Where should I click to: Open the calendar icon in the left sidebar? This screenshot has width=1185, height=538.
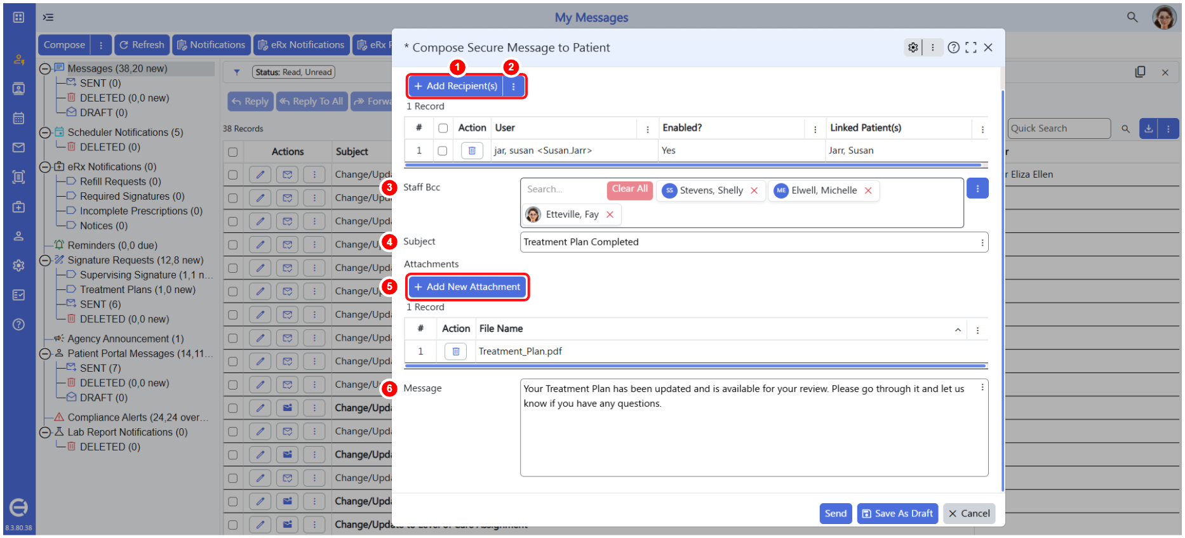(x=18, y=118)
